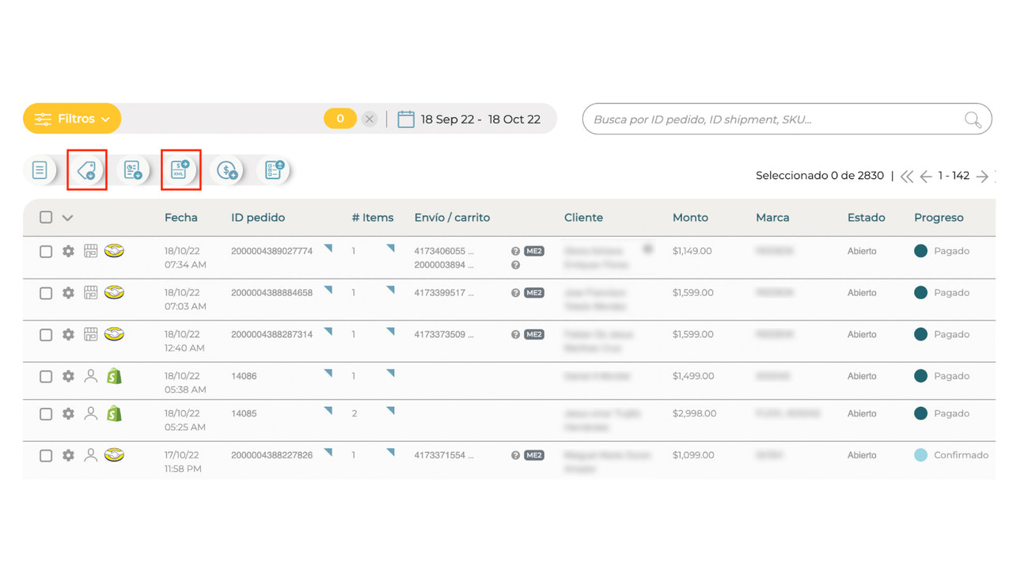
Task: Go to next page with the right arrow
Action: [x=983, y=176]
